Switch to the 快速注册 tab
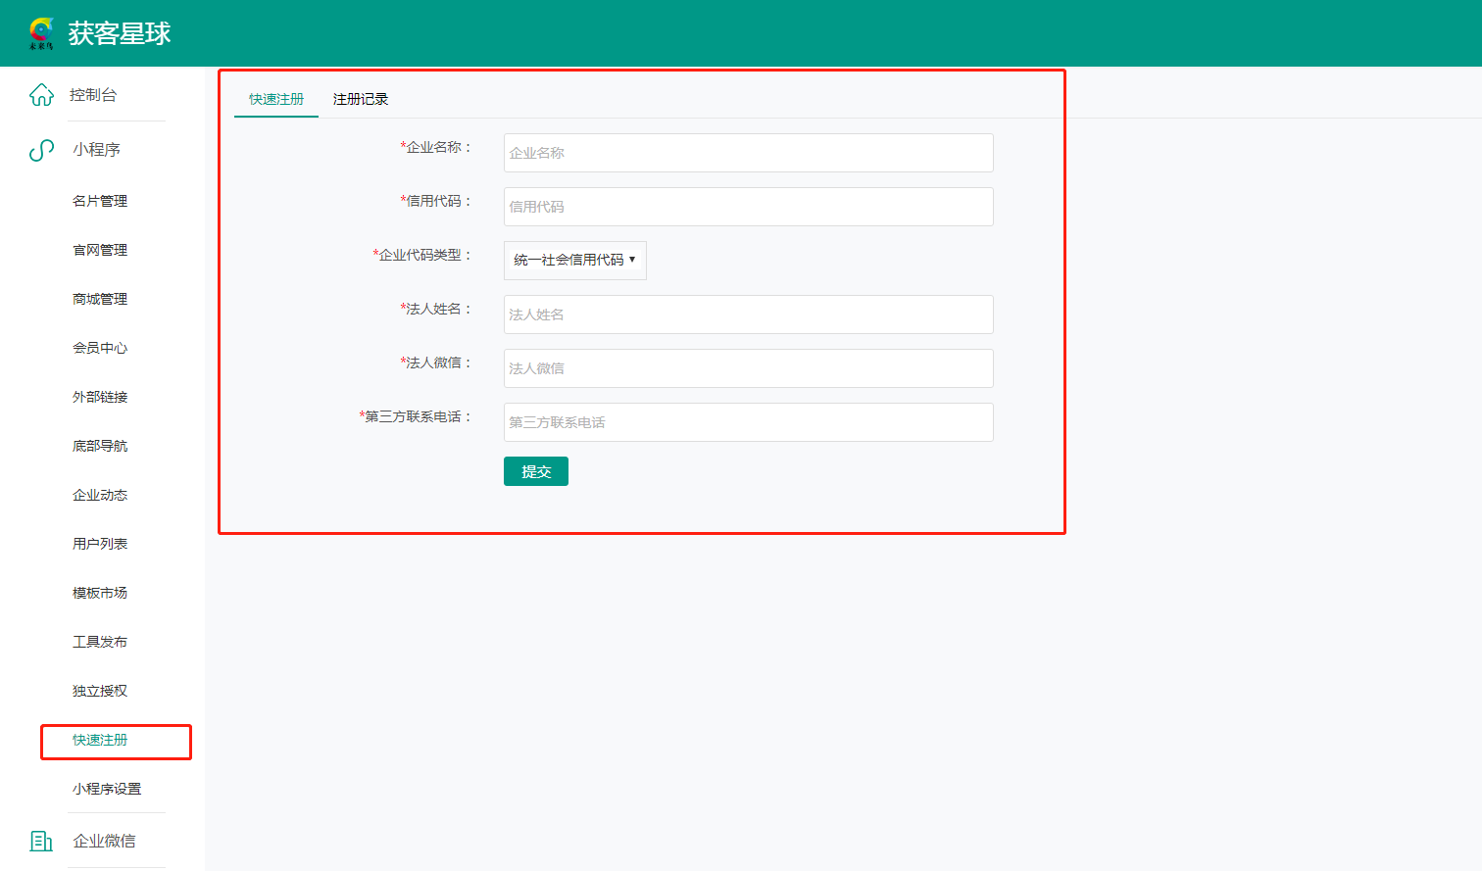1482x871 pixels. coord(276,99)
